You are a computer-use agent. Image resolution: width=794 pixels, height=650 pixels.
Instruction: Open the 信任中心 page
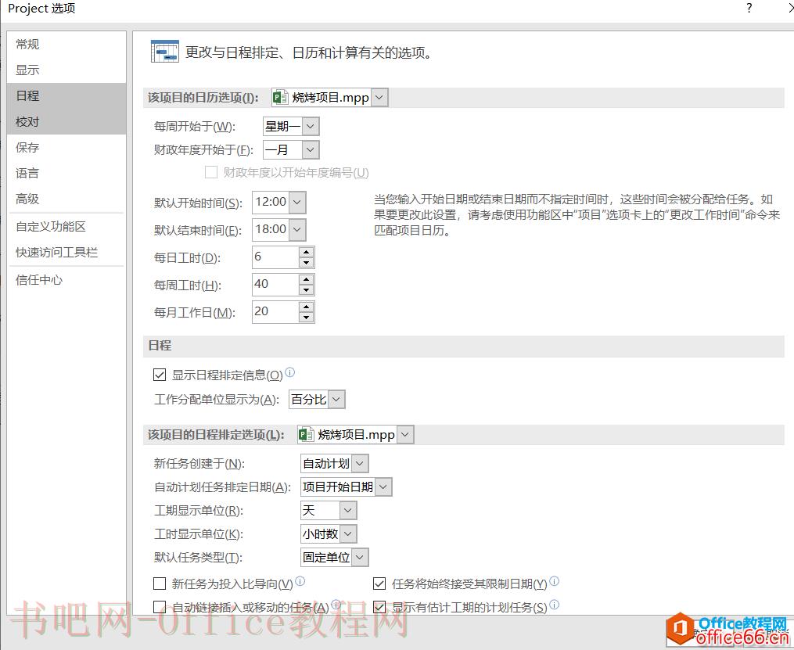[66, 280]
